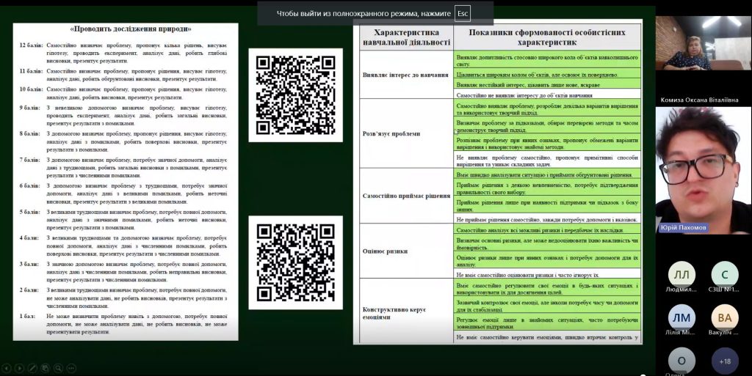Viewport: 752px width, 376px height.
Task: Click the lower QR code on the slide
Action: 295,262
